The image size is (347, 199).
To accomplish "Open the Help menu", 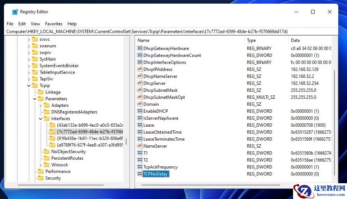I will (x=72, y=24).
